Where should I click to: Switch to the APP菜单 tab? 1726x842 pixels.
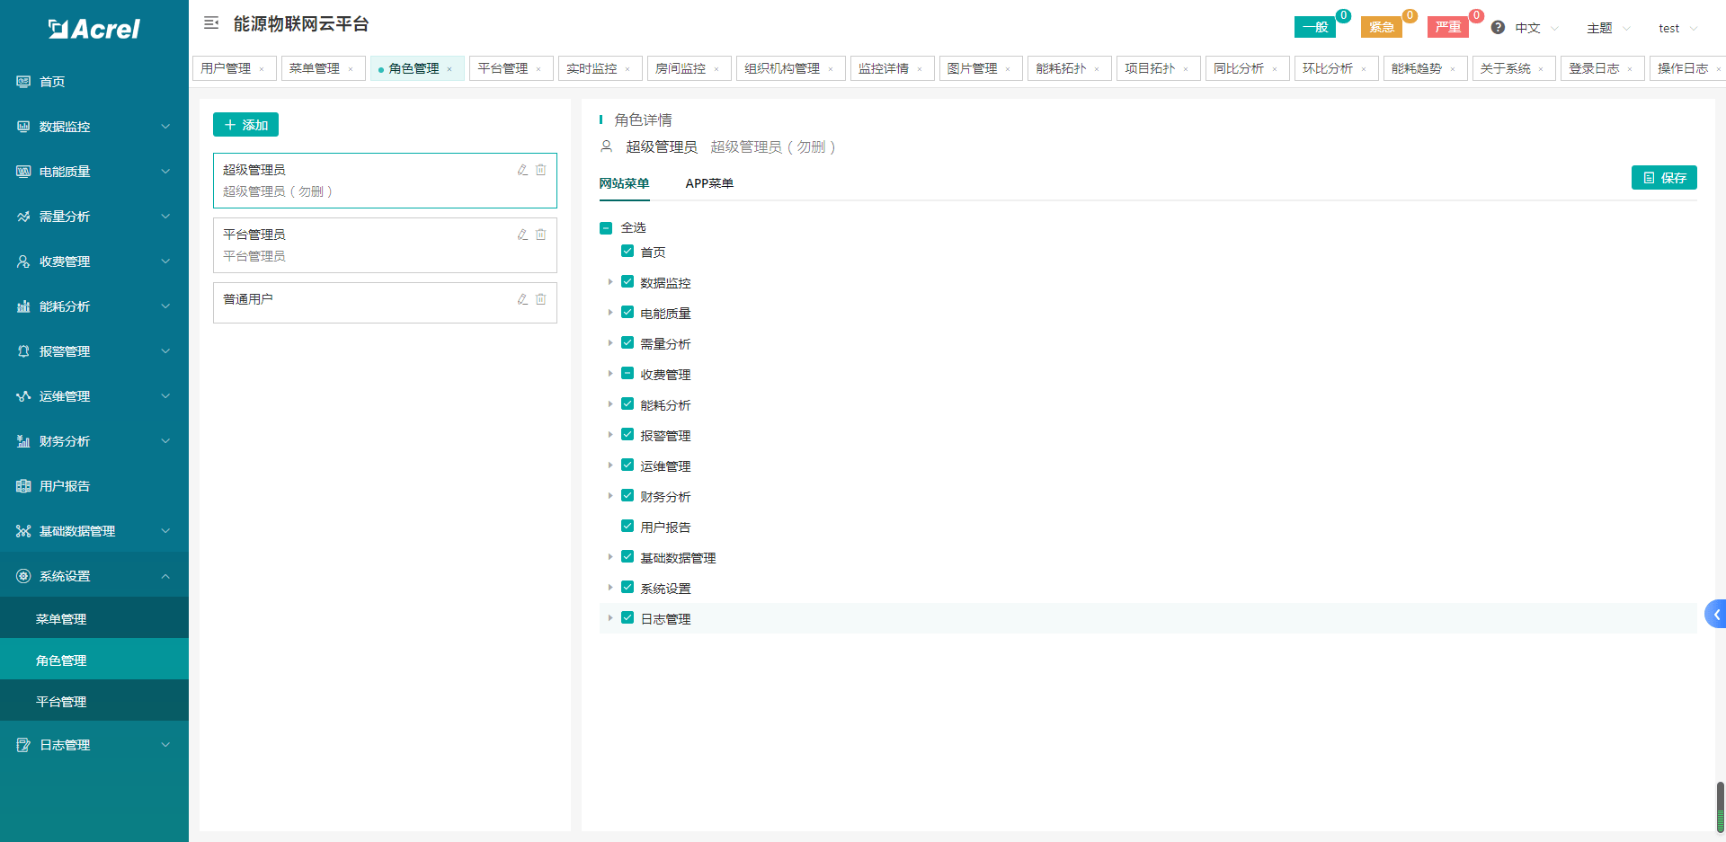click(x=709, y=183)
